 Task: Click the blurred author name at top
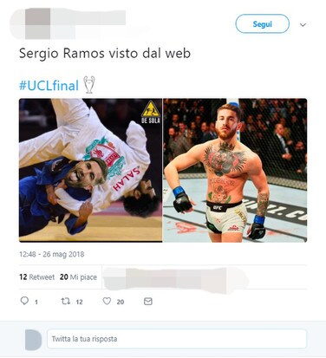[x=88, y=17]
